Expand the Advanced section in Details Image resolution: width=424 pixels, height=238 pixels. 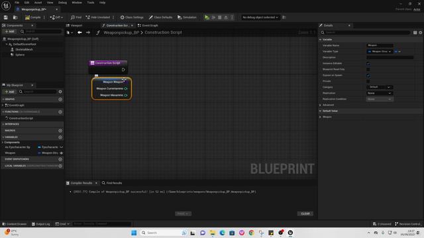pyautogui.click(x=320, y=105)
